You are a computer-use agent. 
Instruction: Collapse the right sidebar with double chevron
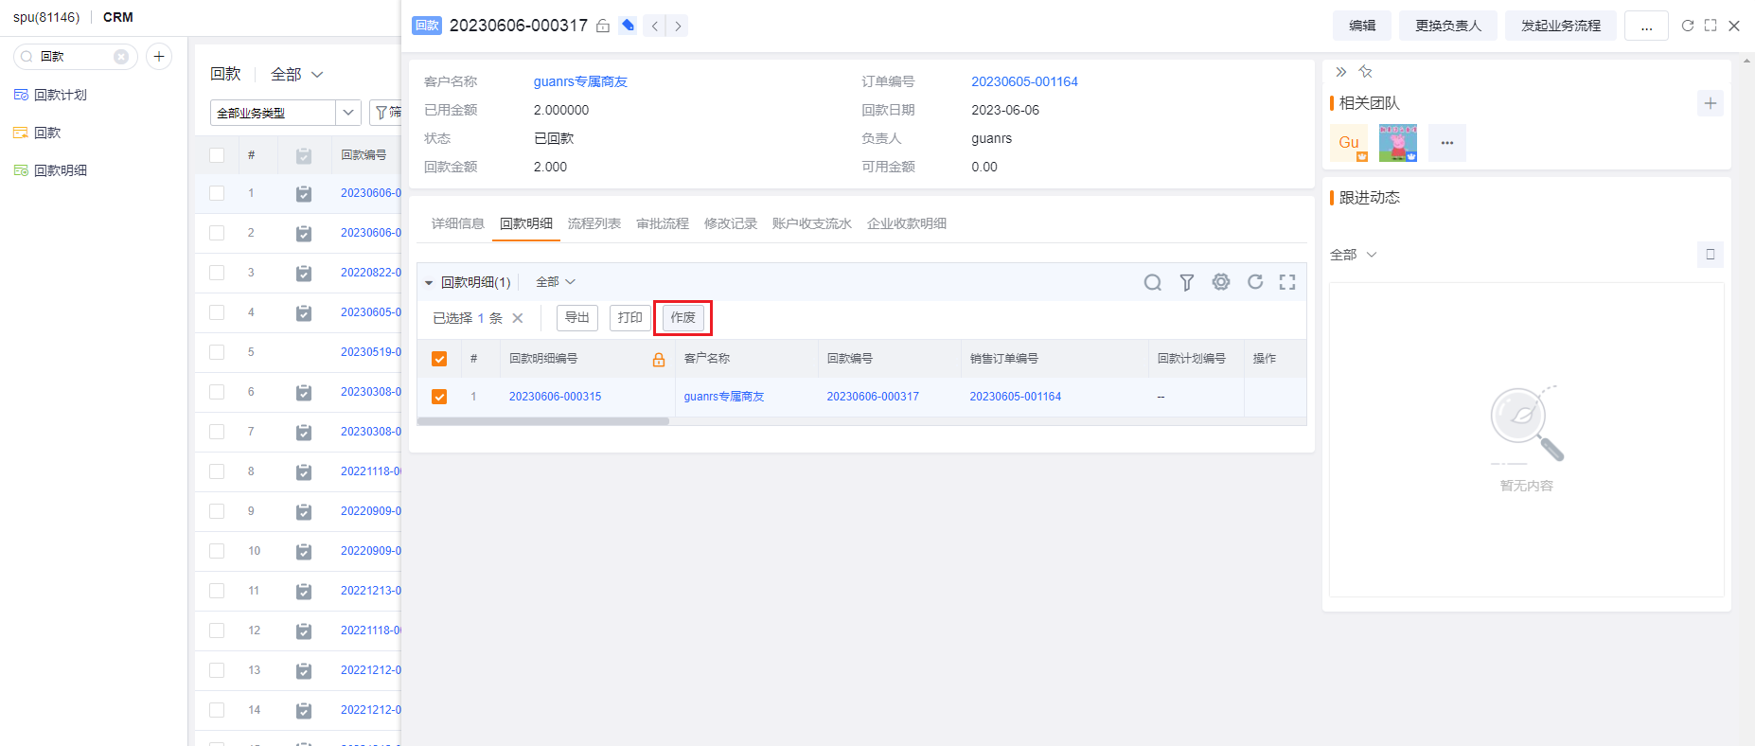coord(1341,72)
